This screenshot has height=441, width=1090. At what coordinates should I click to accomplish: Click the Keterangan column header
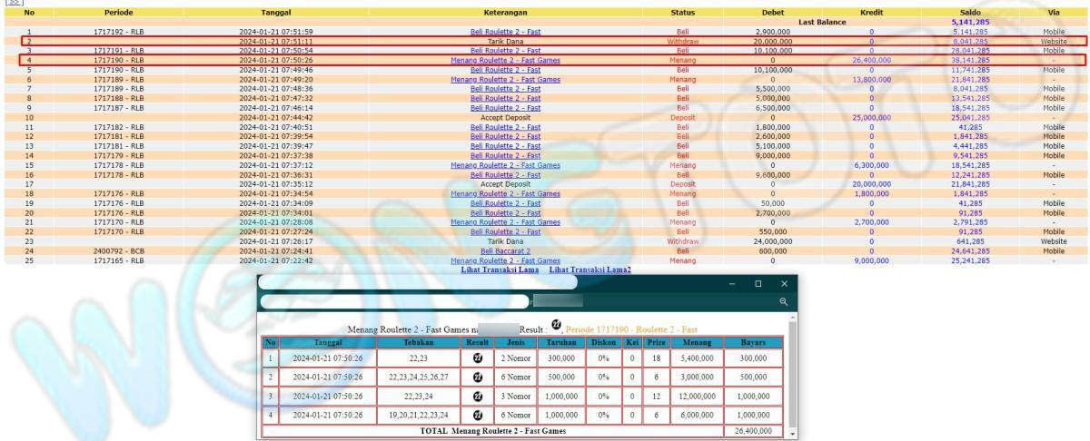click(x=505, y=13)
